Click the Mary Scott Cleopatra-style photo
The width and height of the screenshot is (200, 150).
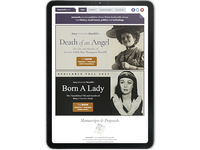point(127,93)
